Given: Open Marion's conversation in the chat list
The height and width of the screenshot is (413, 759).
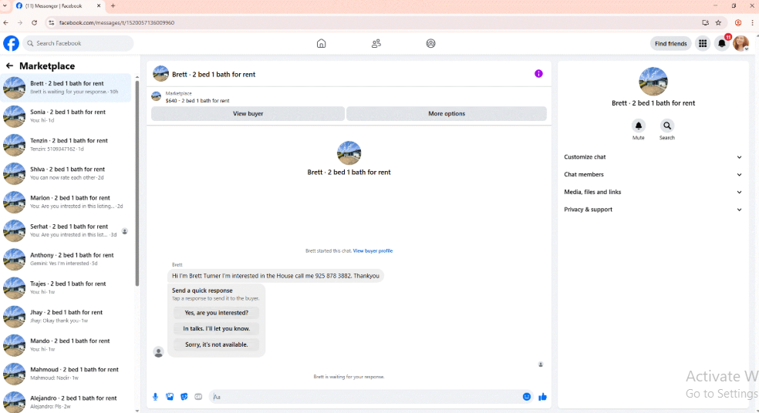Looking at the screenshot, I should pos(66,202).
